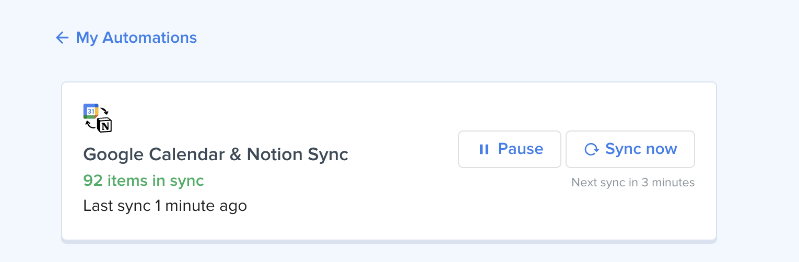Click the Notion logo icon
The width and height of the screenshot is (799, 262).
click(x=105, y=125)
